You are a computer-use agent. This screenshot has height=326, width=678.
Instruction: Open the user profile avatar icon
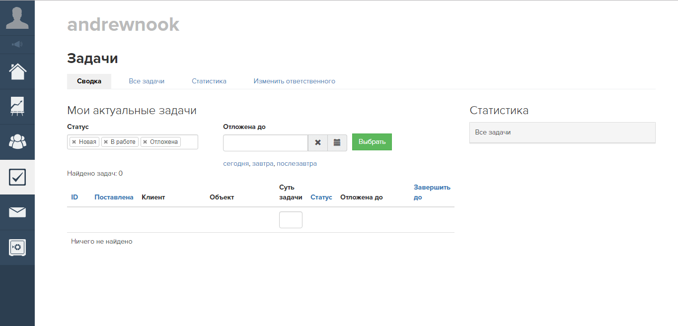17,18
